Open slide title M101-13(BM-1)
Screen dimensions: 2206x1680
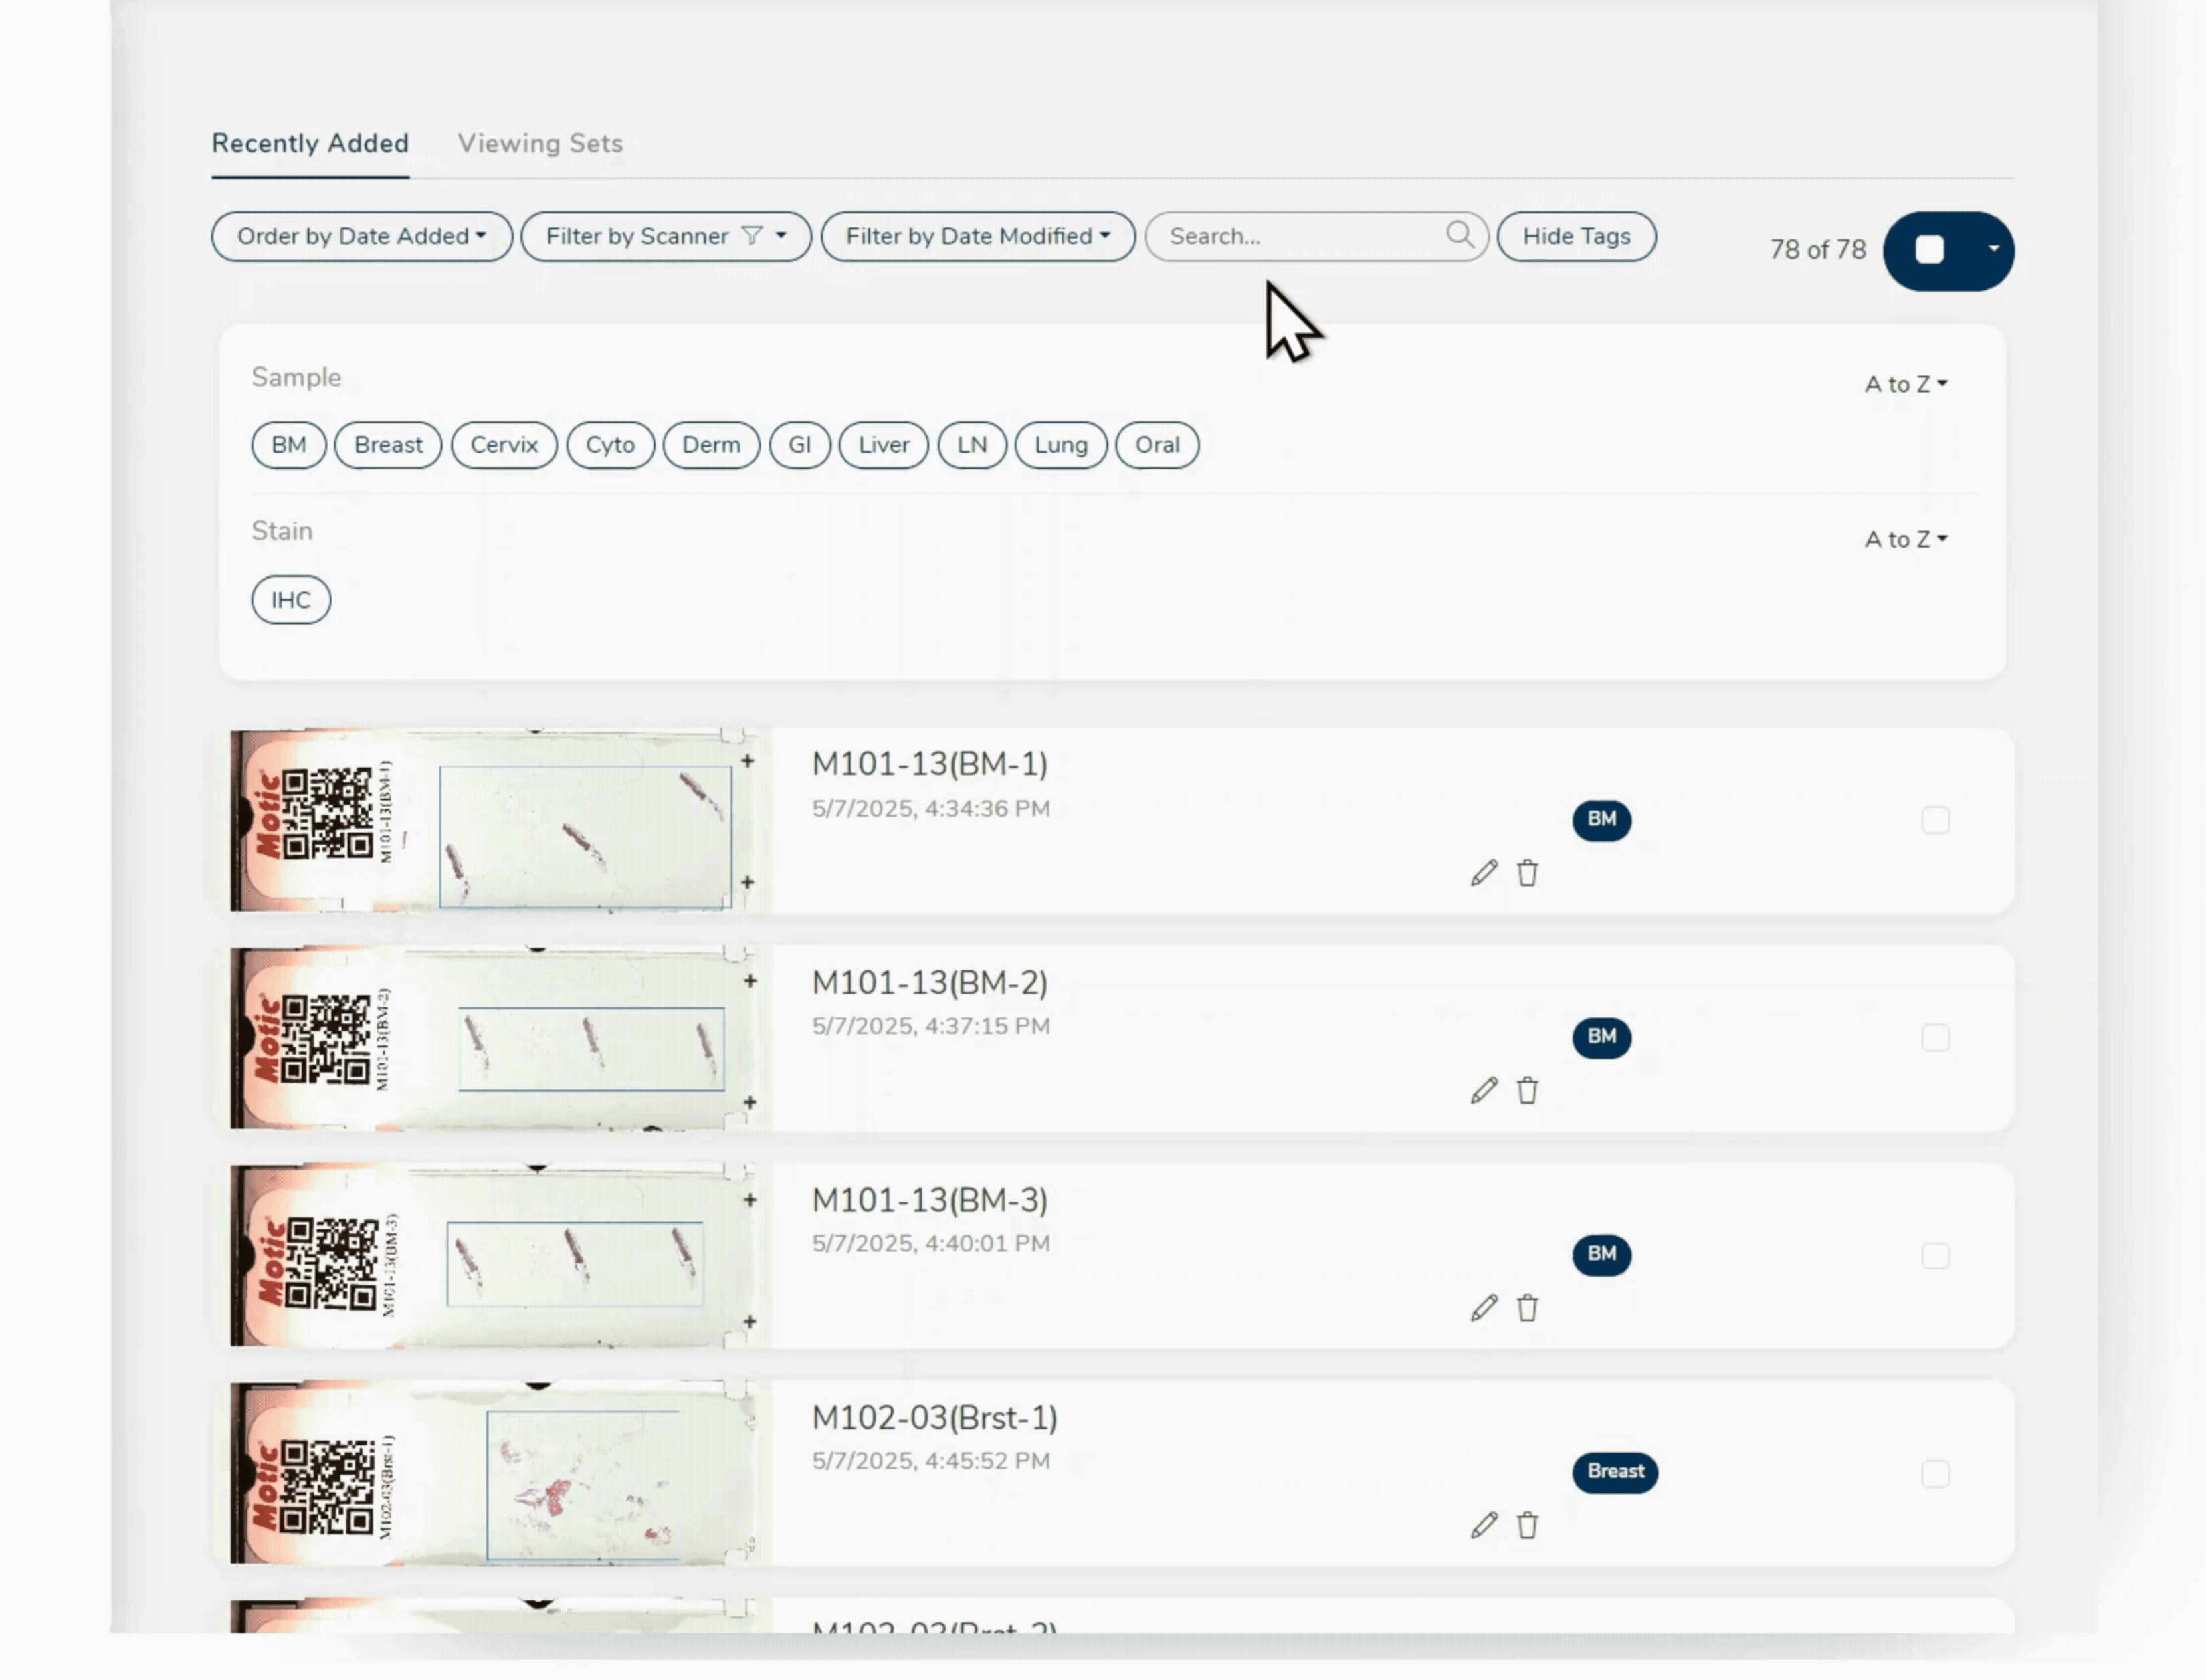coord(930,764)
